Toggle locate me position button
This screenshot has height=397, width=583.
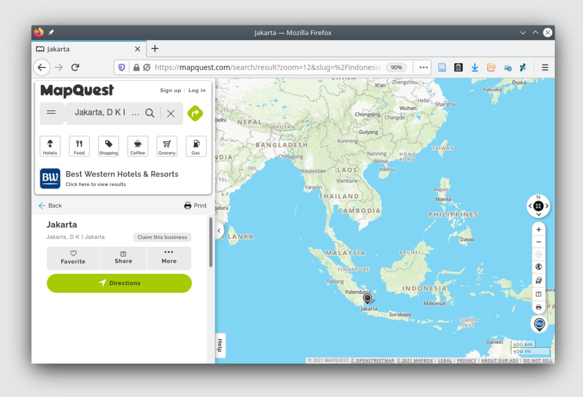click(538, 254)
